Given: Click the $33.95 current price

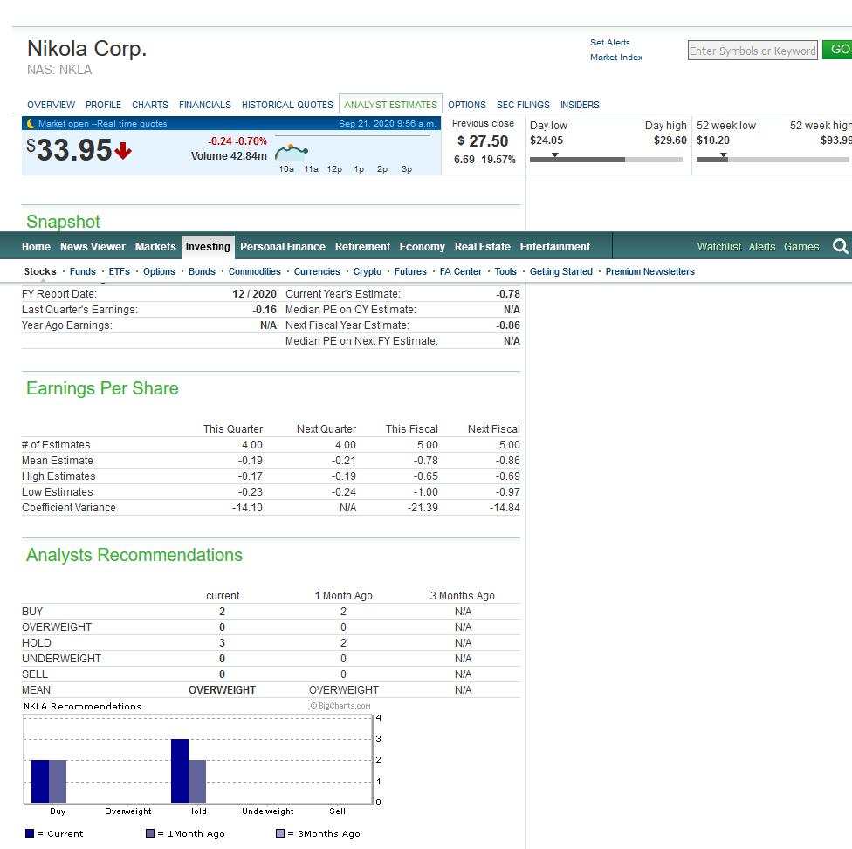Looking at the screenshot, I should pos(70,150).
